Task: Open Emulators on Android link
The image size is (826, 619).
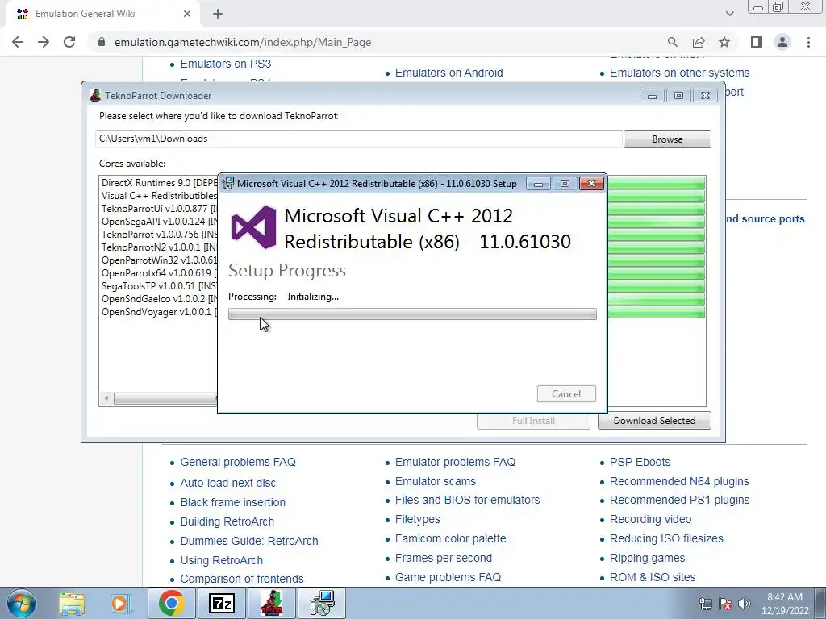Action: coord(448,73)
